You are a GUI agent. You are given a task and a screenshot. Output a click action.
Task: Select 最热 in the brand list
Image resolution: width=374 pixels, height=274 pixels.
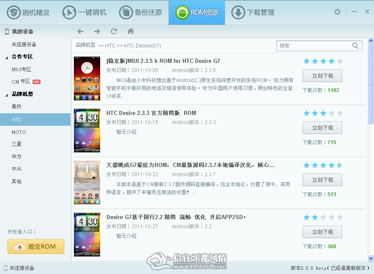[x=16, y=106]
